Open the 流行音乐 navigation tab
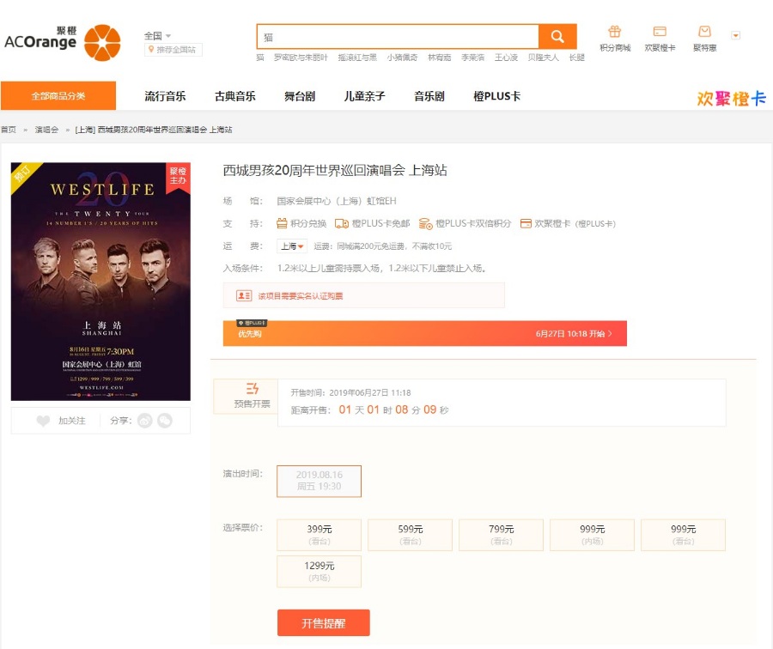The image size is (773, 649). [x=165, y=96]
